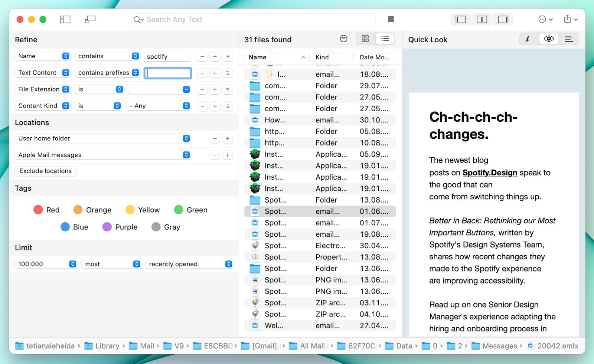Sort results by Kind column header
Image resolution: width=594 pixels, height=364 pixels.
tap(332, 57)
